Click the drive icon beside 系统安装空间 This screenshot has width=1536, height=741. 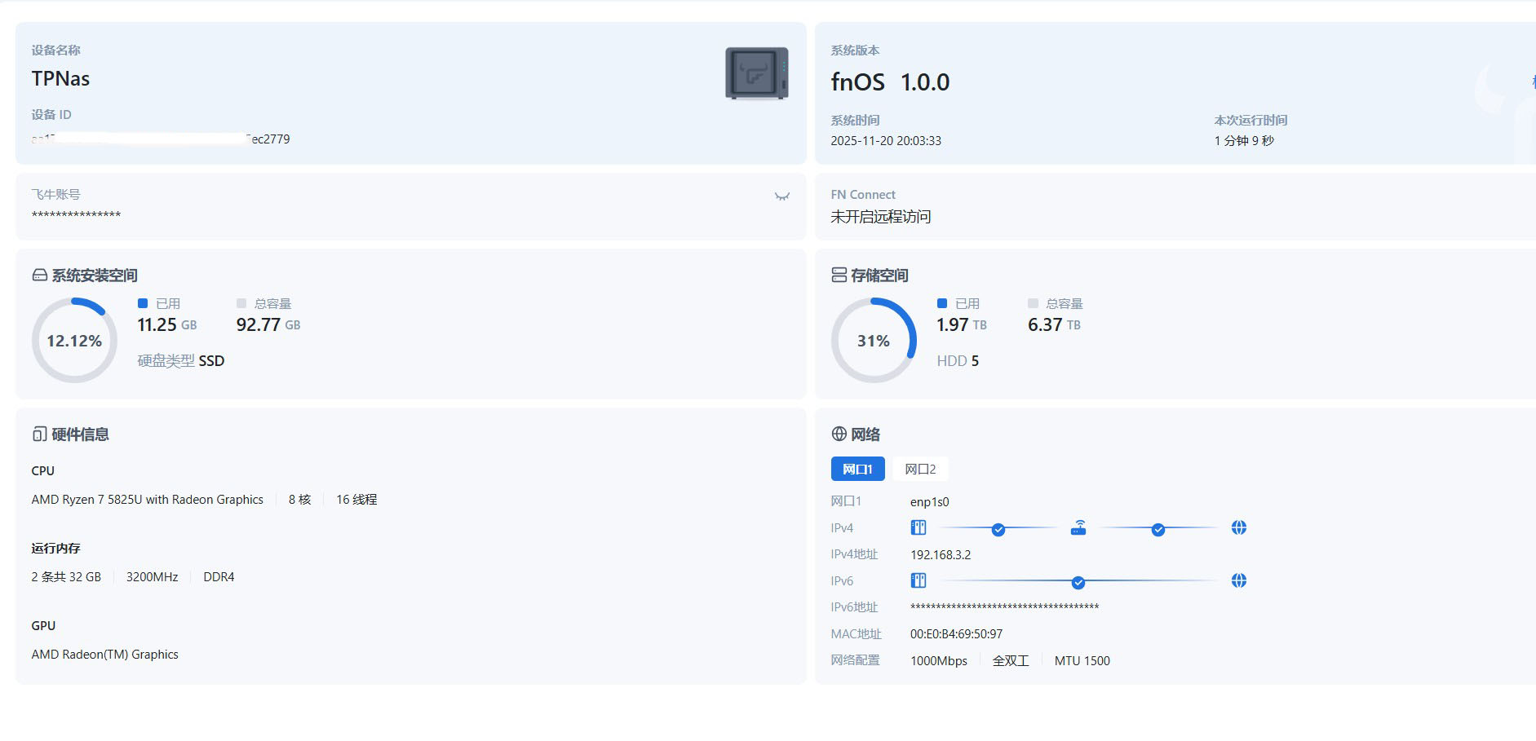pos(39,276)
